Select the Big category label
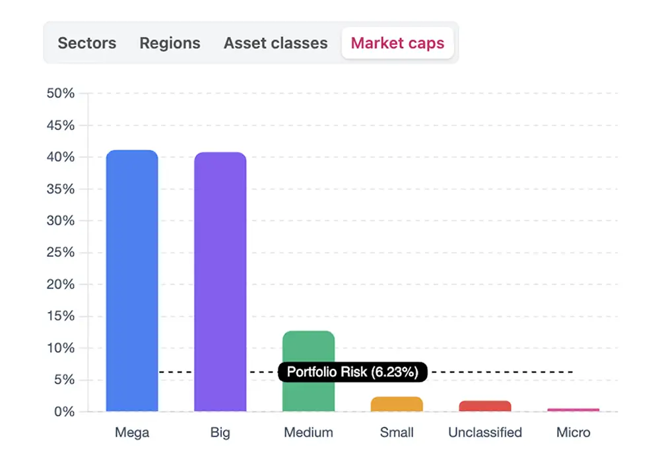Screen dimensions: 660x462 [x=220, y=432]
